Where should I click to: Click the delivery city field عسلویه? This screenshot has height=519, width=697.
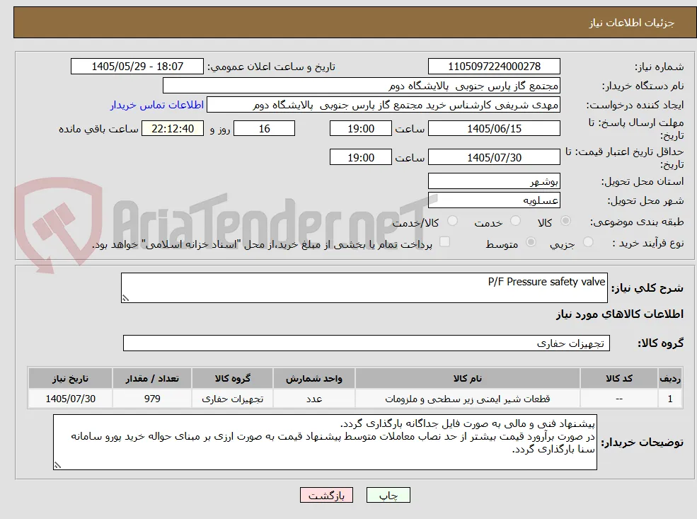[494, 200]
